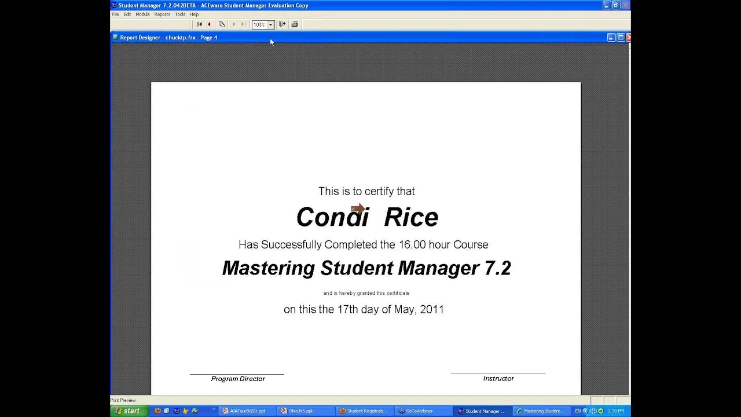Image resolution: width=741 pixels, height=417 pixels.
Task: Minimize the Report Designer child window
Action: (x=611, y=37)
